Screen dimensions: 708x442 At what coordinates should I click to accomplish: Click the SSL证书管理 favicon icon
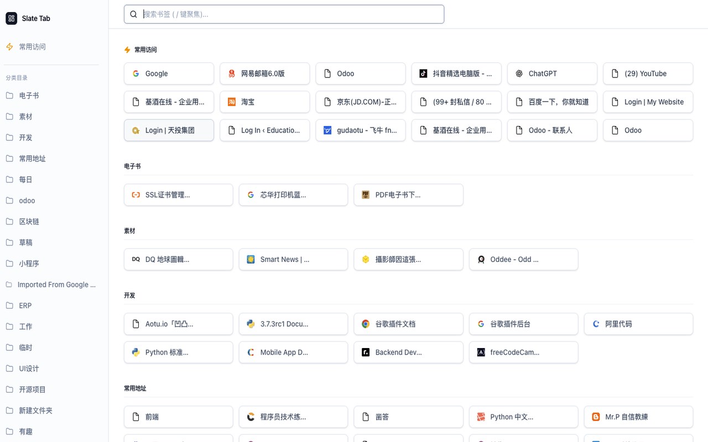(x=136, y=195)
